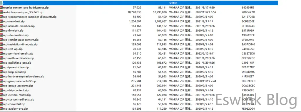Click the rcp-hardset-expiration-dates.zip entry
Screen dimensions: 301x112
point(139,77)
